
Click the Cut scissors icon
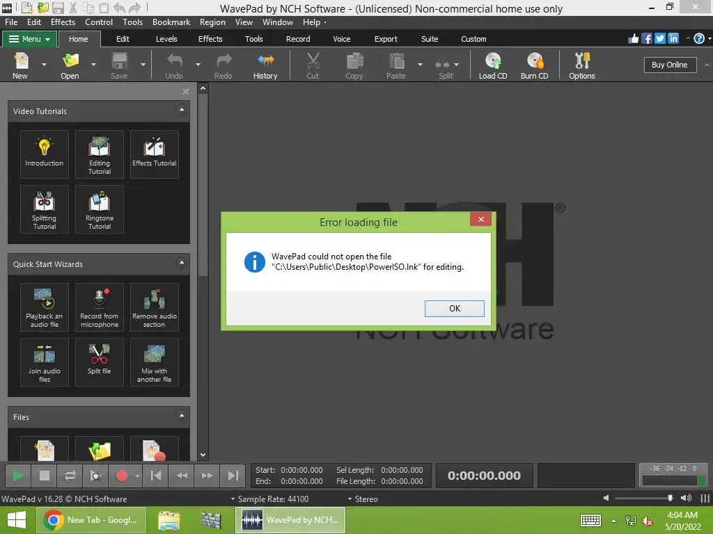(313, 65)
